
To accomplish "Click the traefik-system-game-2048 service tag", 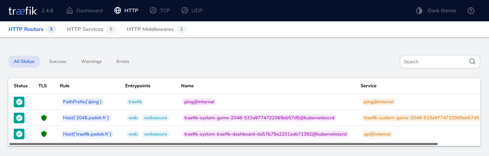I will pyautogui.click(x=421, y=118).
